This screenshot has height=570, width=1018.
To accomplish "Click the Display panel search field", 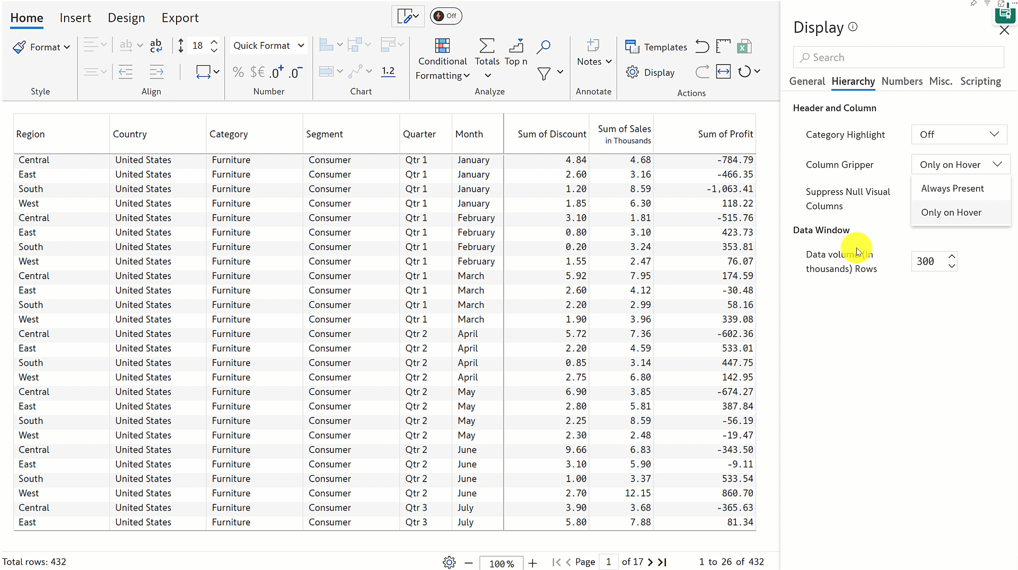I will 898,57.
